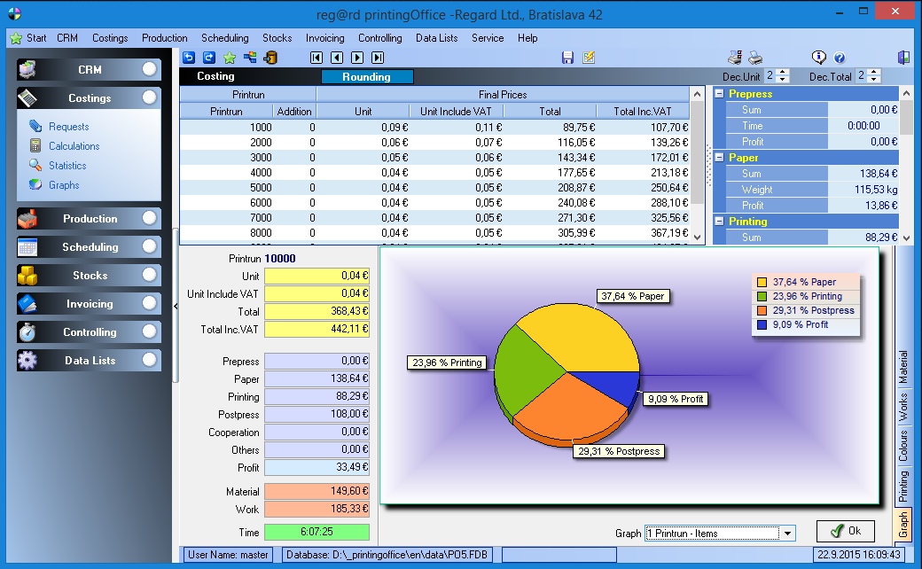This screenshot has height=569, width=922.
Task: Open the Graph type dropdown
Action: pyautogui.click(x=785, y=534)
